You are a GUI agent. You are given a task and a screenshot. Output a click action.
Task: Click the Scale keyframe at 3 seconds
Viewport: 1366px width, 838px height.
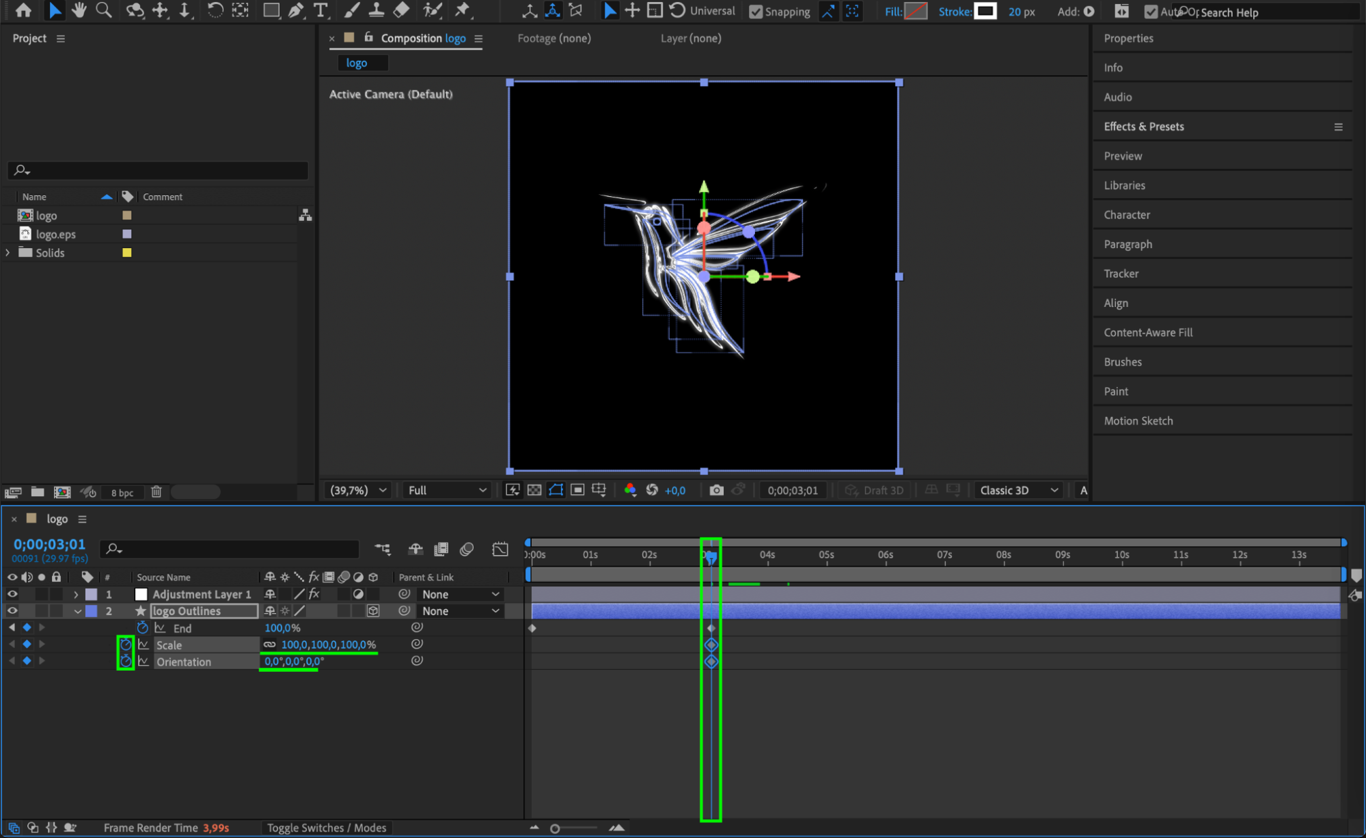coord(711,645)
